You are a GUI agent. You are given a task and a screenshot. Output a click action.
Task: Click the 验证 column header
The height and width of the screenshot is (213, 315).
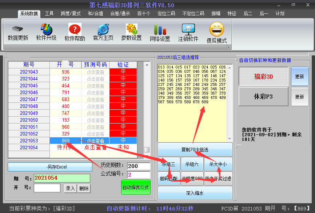tap(123, 64)
